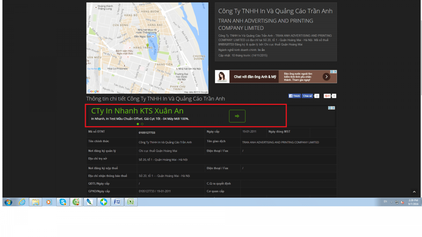Click the round arrow on dating banner
Image resolution: width=422 pixels, height=237 pixels.
coord(326,77)
